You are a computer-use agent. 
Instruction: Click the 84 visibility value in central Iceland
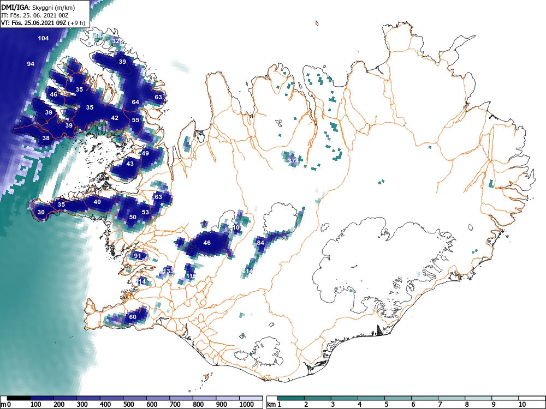pos(260,243)
